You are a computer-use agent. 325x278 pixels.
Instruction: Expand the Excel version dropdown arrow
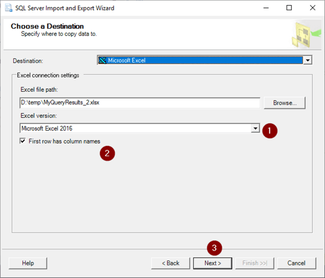255,128
